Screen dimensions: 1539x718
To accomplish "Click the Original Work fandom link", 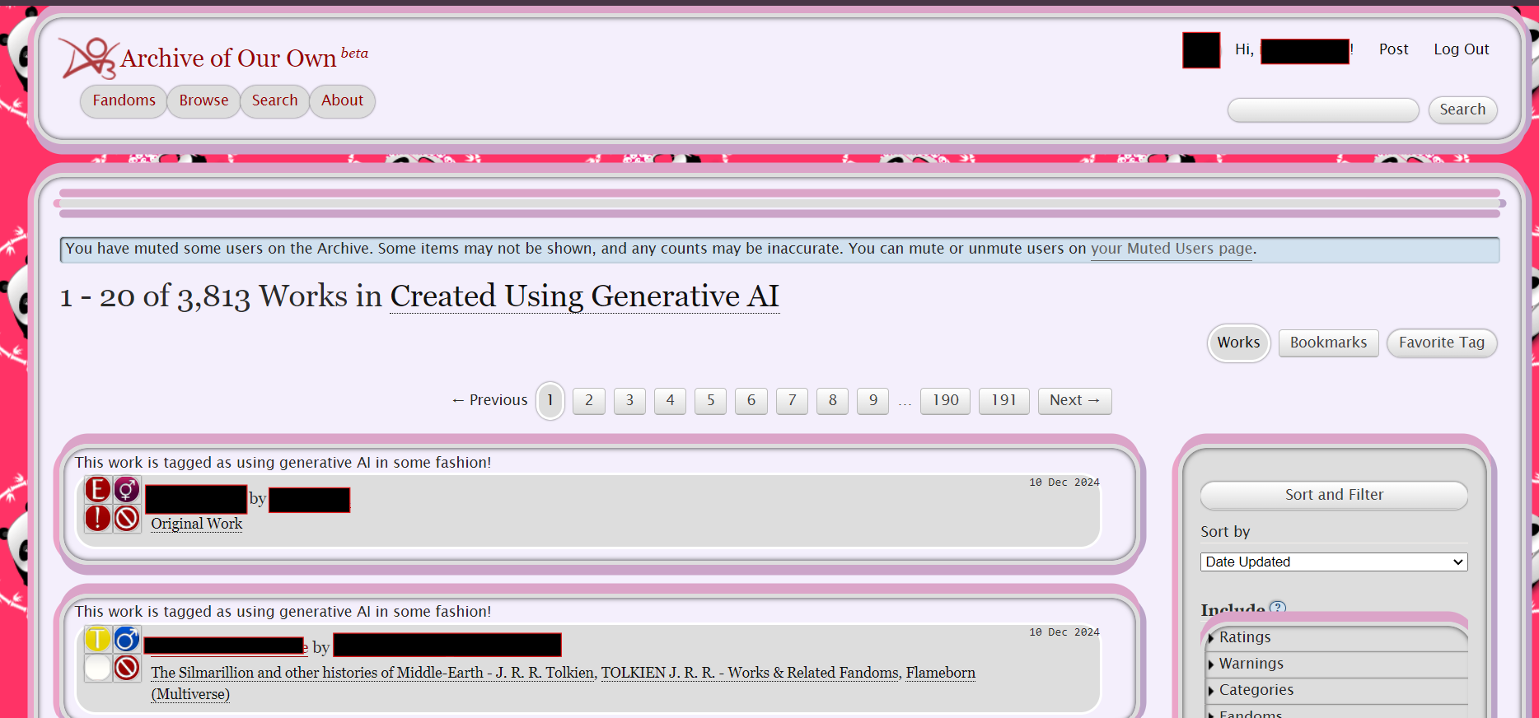I will 196,524.
